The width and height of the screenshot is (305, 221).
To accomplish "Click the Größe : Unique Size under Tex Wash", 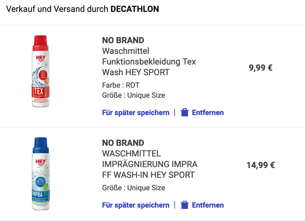I will 133,95.
